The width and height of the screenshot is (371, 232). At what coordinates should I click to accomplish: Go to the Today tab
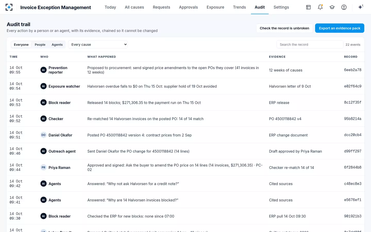point(110,7)
